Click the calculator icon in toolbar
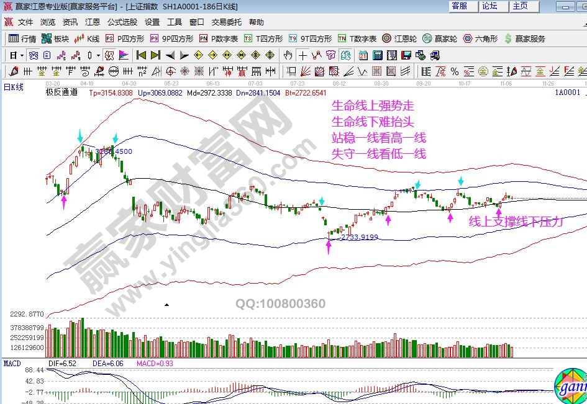The height and width of the screenshot is (404, 587). 377,55
